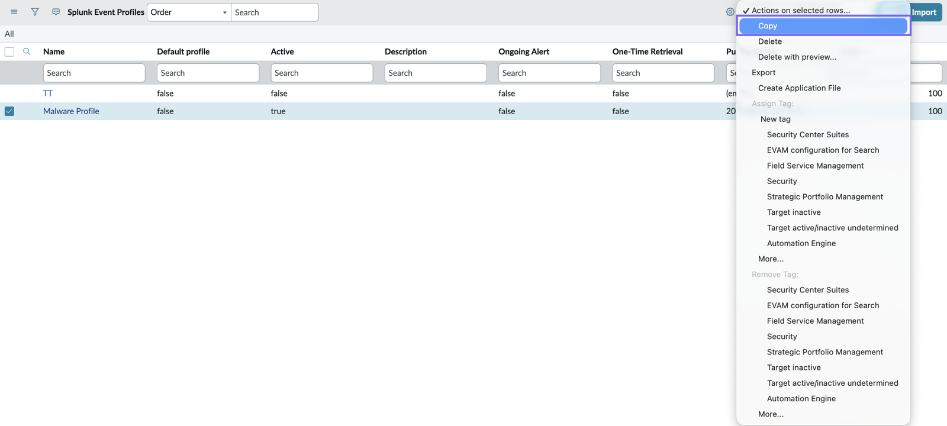
Task: Focus the Description column search field
Action: coord(436,73)
